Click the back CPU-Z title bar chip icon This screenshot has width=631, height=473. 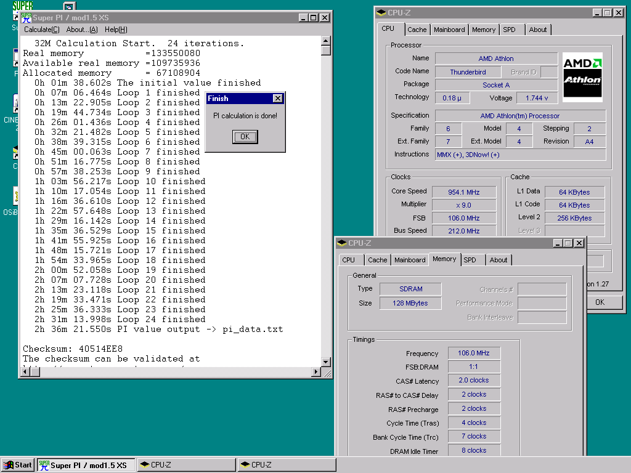point(381,13)
